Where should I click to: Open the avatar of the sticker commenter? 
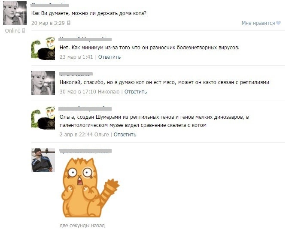(43, 160)
